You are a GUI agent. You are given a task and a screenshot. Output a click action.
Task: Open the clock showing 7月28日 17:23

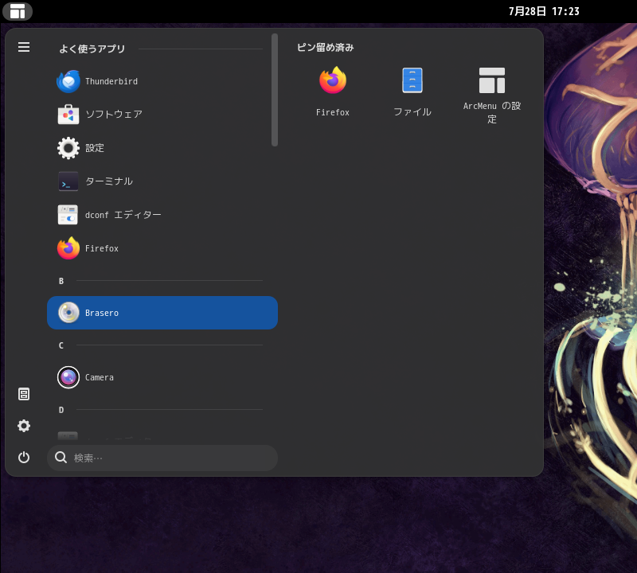pyautogui.click(x=544, y=11)
